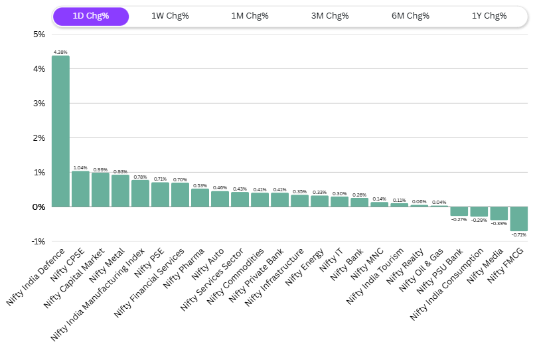Click the Nifty Private Bank bar

pos(280,200)
